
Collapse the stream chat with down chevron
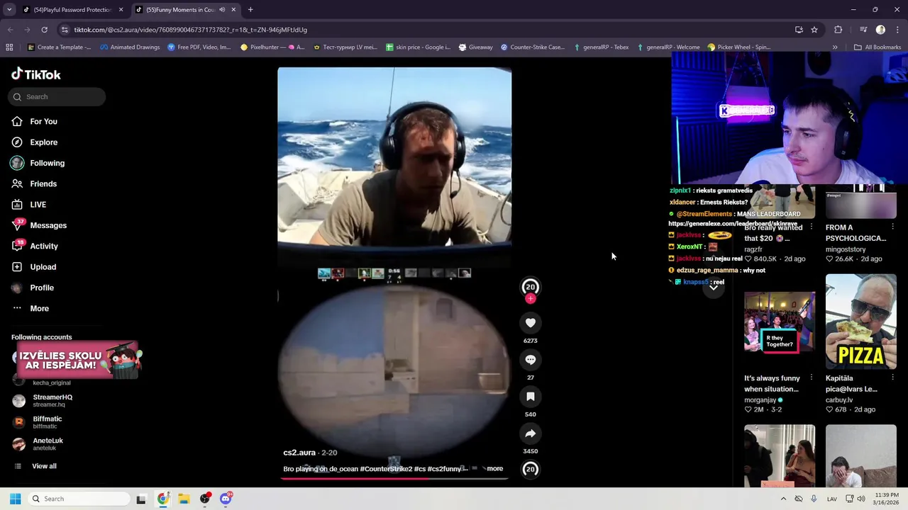(714, 287)
